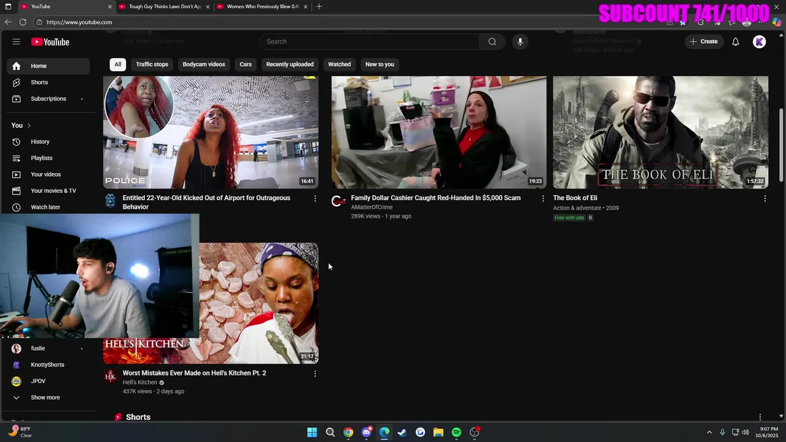Select the Cars filter chip
This screenshot has width=786, height=442.
coord(246,64)
